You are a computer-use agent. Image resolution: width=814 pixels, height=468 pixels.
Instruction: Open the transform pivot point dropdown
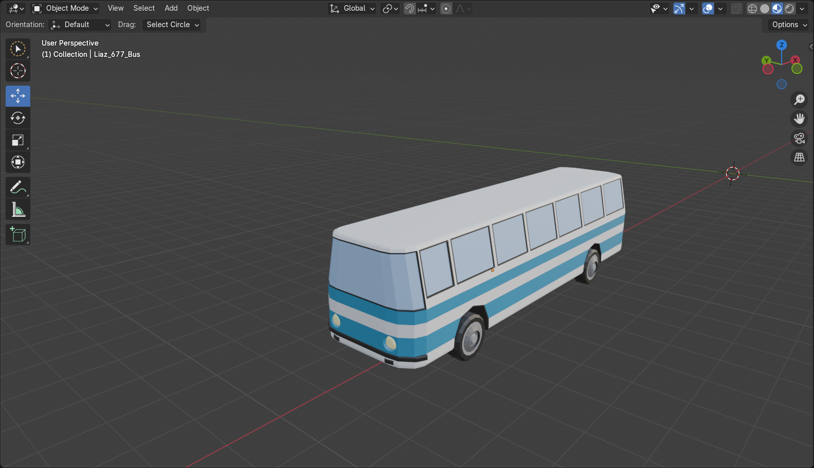point(390,9)
